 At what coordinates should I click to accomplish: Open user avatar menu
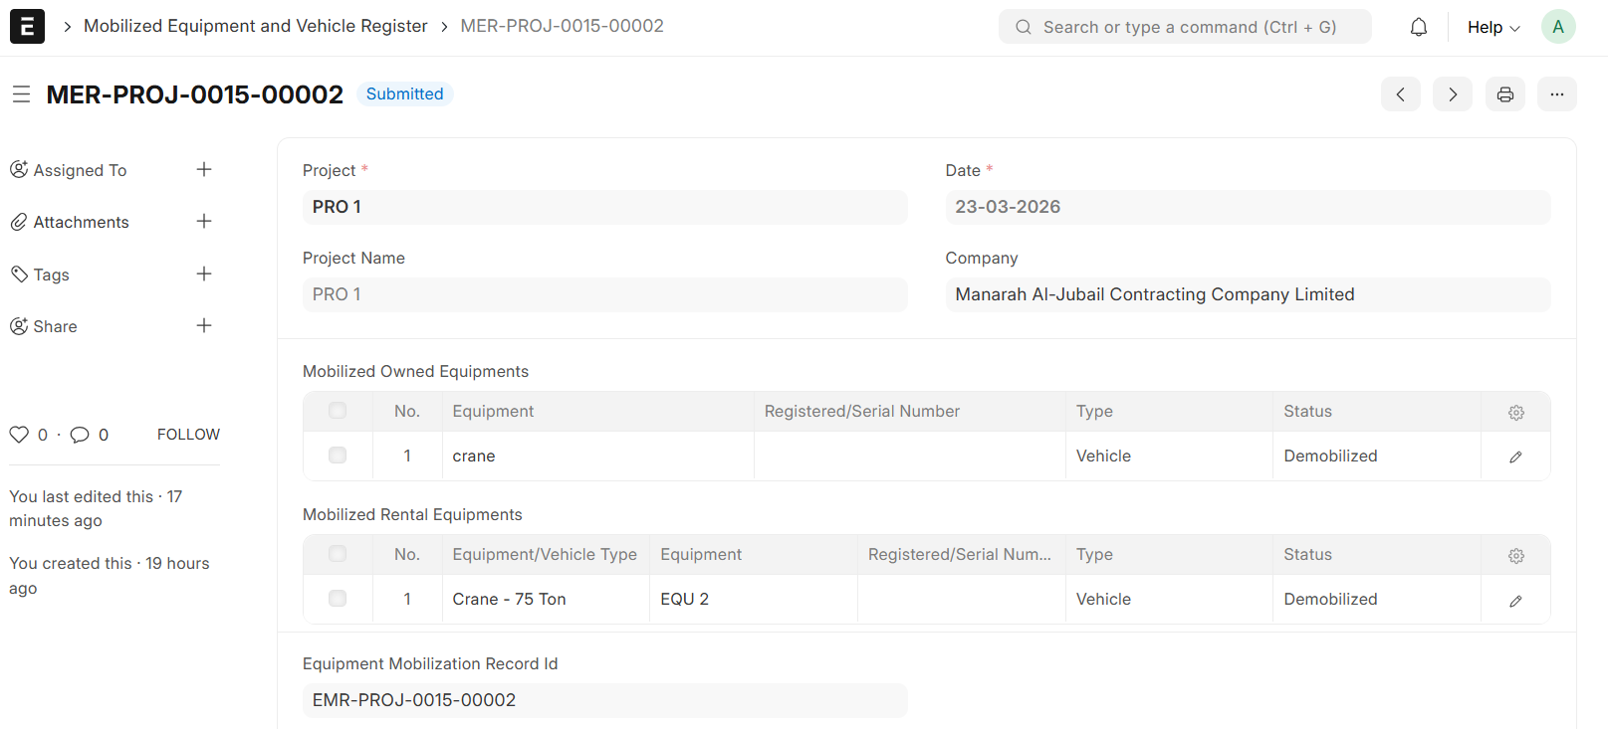click(x=1557, y=27)
